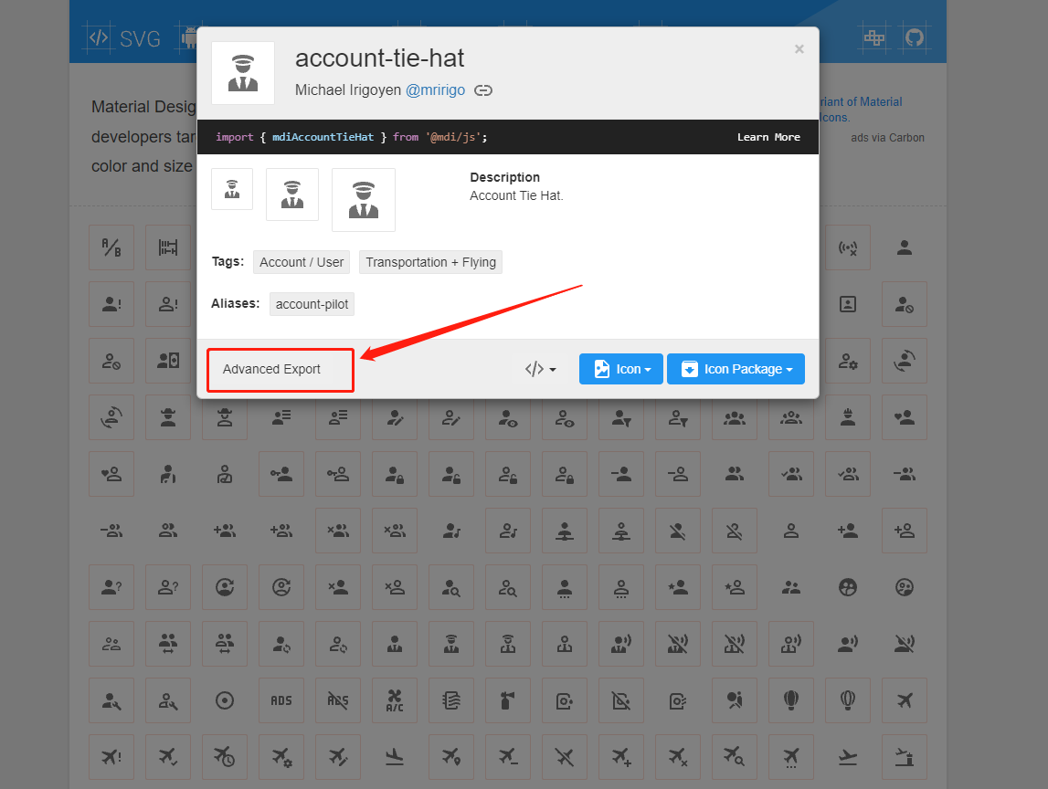Select the filled account question icon
This screenshot has width=1048, height=789.
pos(111,588)
